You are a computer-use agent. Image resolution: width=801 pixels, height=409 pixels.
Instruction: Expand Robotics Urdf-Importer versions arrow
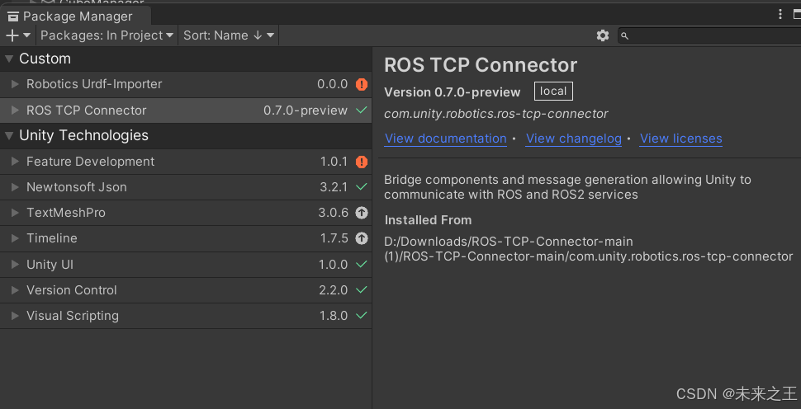point(16,84)
